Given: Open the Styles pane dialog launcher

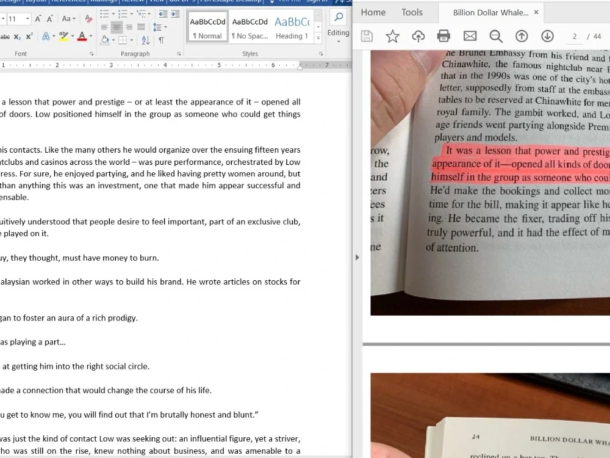Looking at the screenshot, I should pos(321,54).
